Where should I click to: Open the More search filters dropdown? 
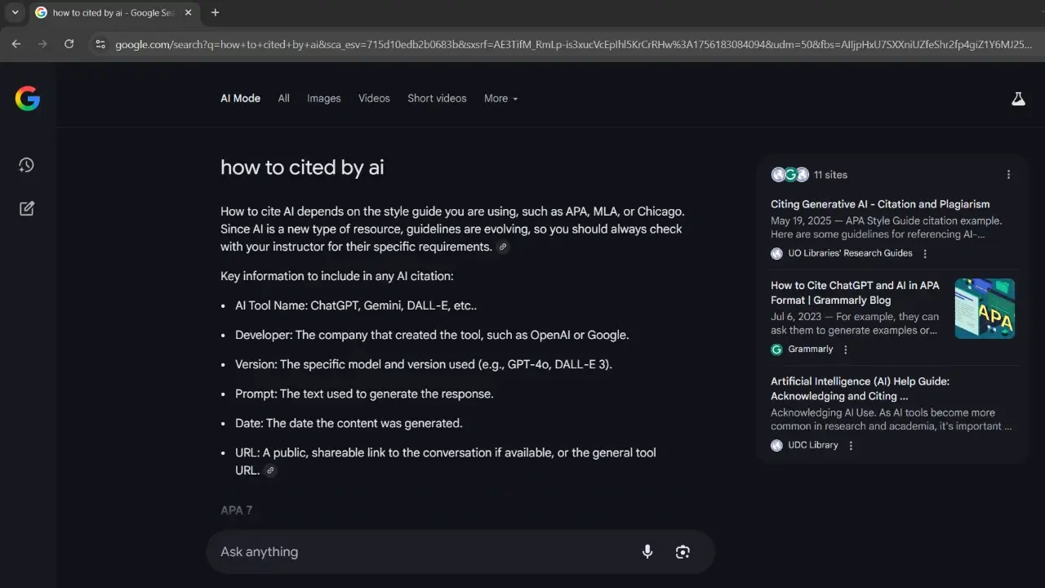point(500,98)
